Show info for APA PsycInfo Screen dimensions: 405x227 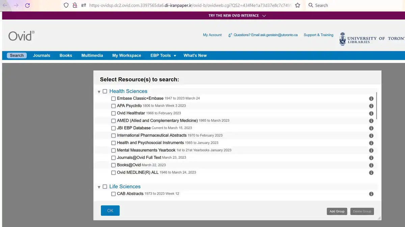tap(371, 106)
